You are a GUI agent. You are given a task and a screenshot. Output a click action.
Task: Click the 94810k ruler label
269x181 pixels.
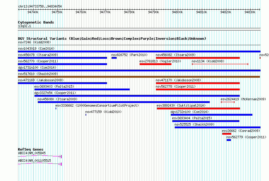pos(202,12)
